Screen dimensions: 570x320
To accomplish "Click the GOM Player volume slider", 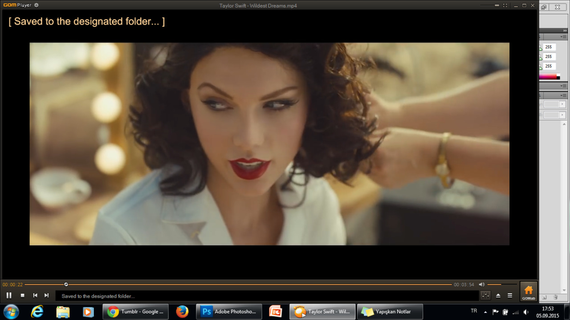I will [x=502, y=284].
